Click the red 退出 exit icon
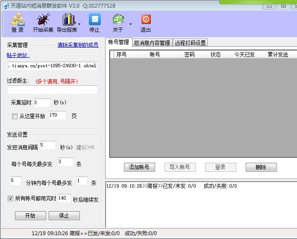 pyautogui.click(x=146, y=20)
